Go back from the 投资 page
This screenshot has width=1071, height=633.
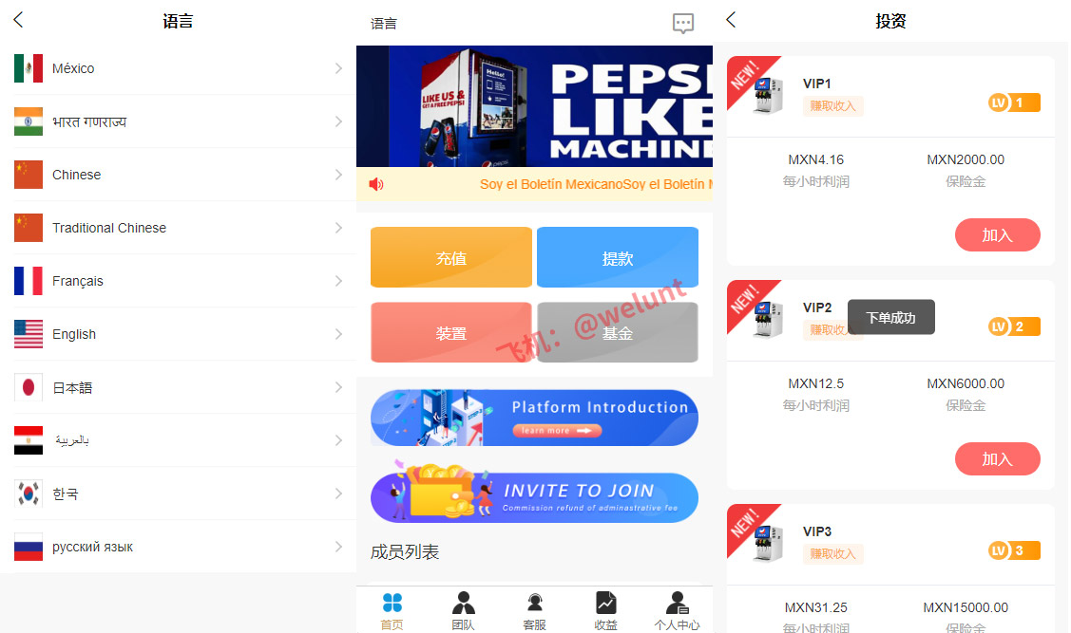tap(731, 20)
